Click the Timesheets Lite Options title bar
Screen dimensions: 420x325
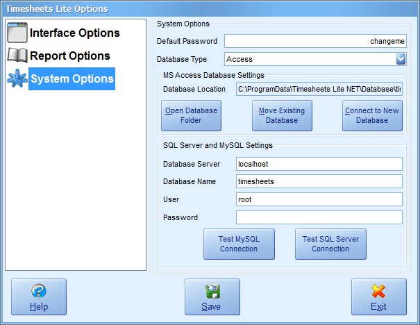tap(210, 8)
